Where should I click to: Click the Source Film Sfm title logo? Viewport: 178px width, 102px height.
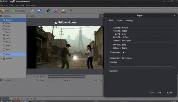12,2
